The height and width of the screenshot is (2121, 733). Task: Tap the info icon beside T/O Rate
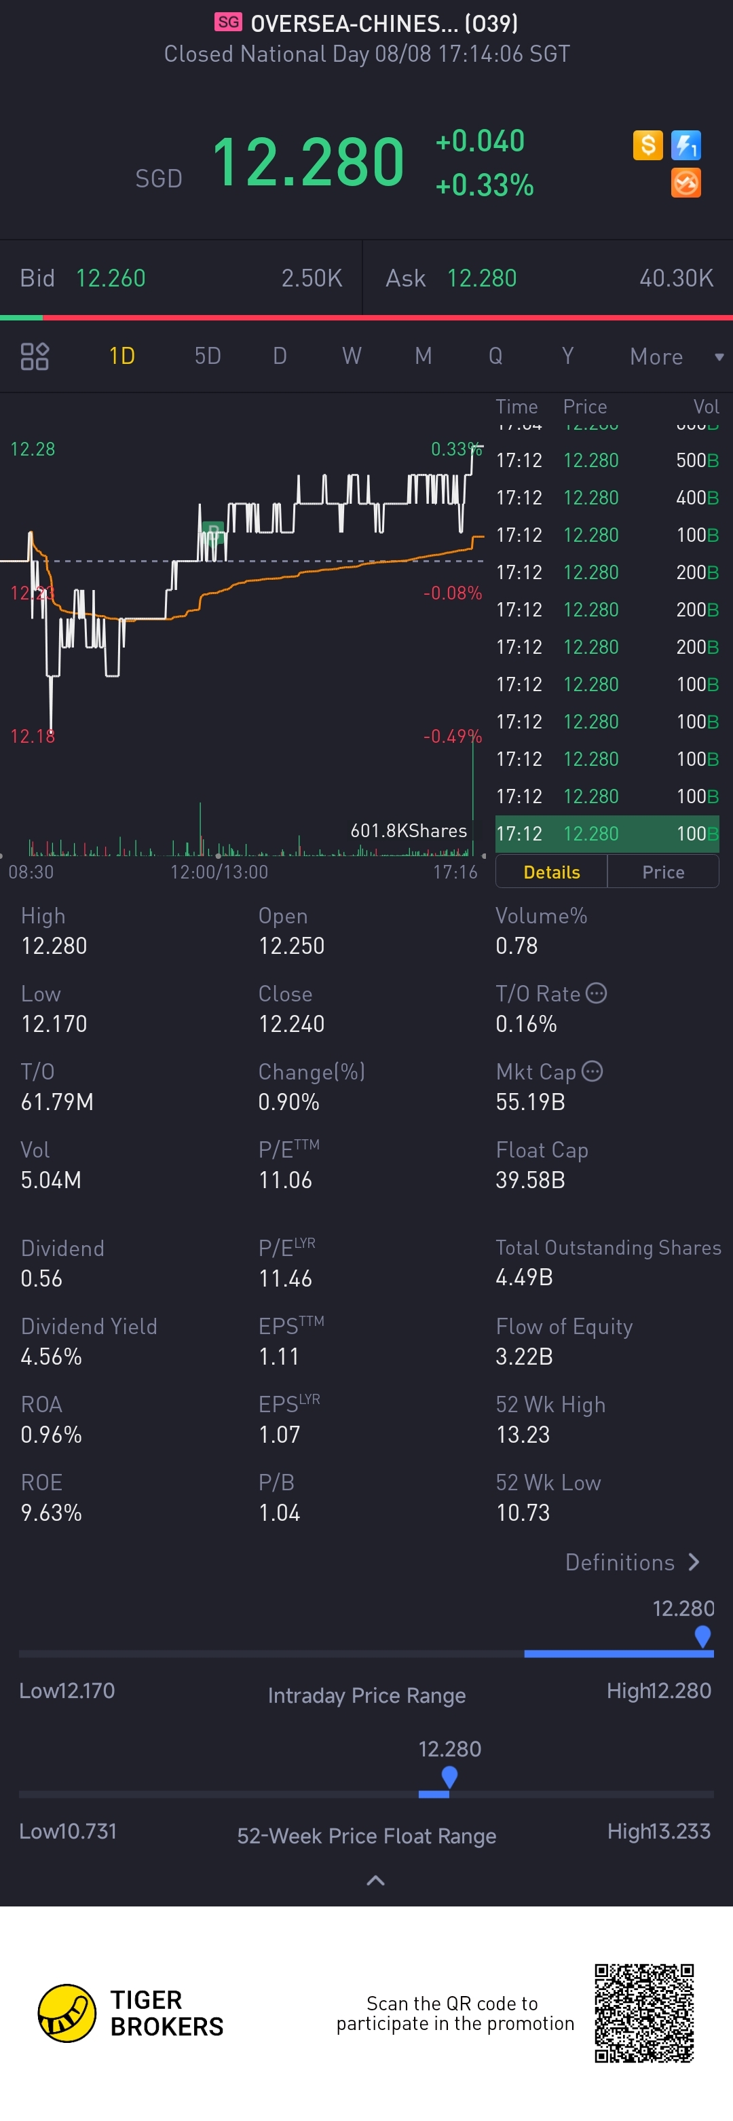[x=597, y=993]
